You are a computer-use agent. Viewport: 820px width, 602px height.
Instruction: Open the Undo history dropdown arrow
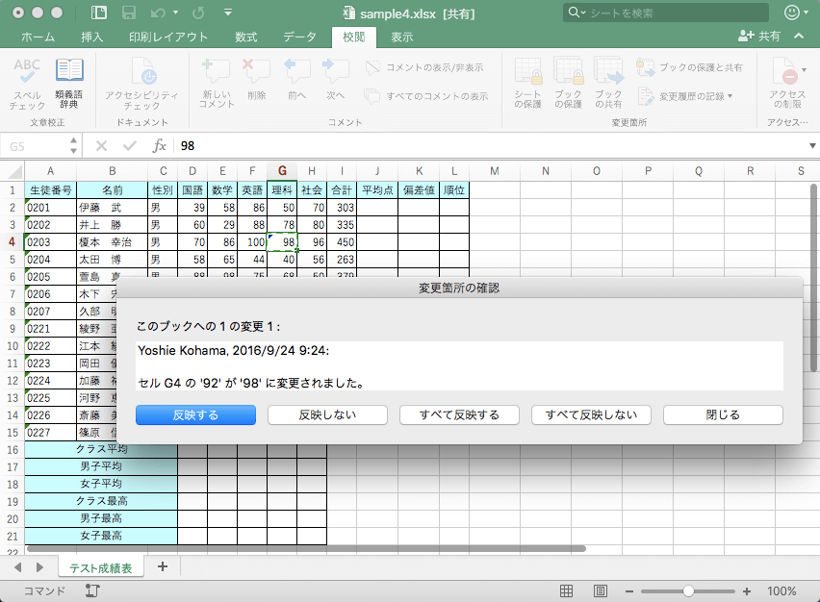click(176, 13)
